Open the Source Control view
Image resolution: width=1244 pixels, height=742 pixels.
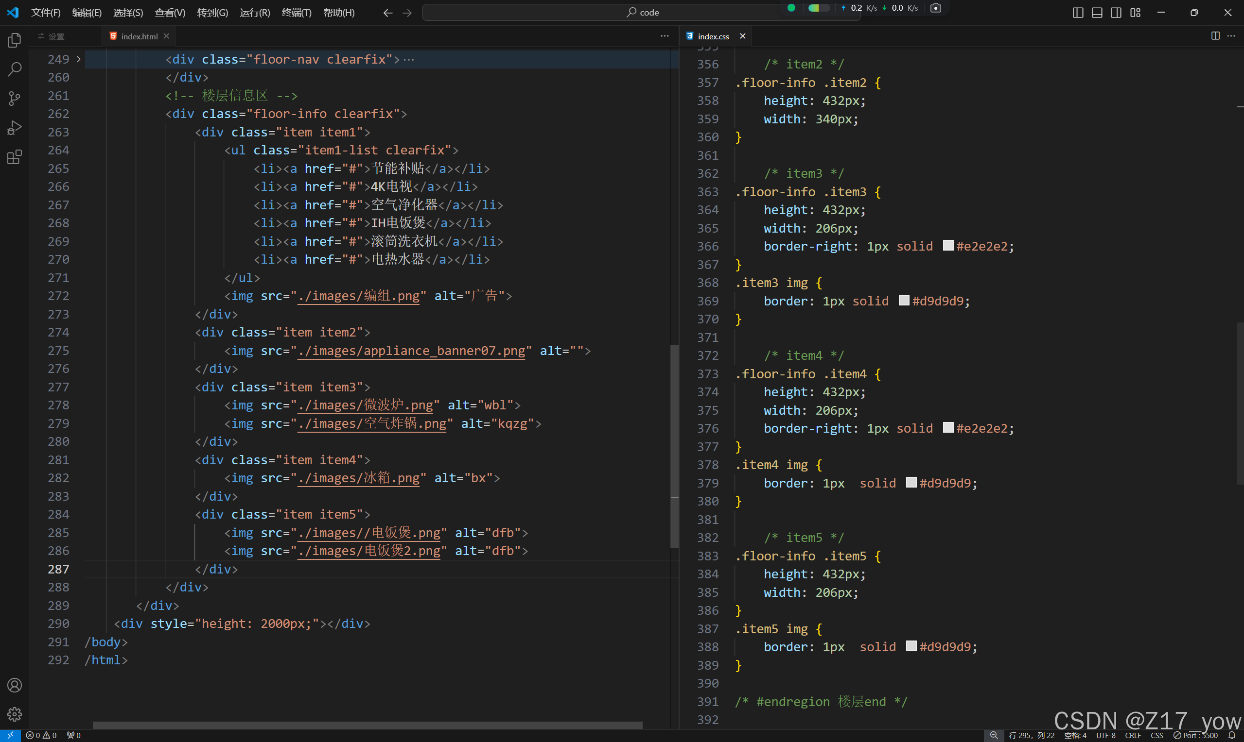(15, 99)
